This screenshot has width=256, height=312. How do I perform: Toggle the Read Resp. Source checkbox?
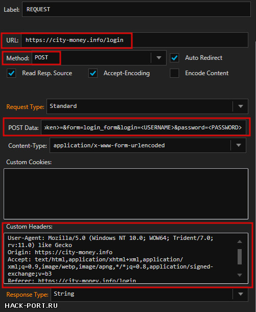pyautogui.click(x=11, y=73)
